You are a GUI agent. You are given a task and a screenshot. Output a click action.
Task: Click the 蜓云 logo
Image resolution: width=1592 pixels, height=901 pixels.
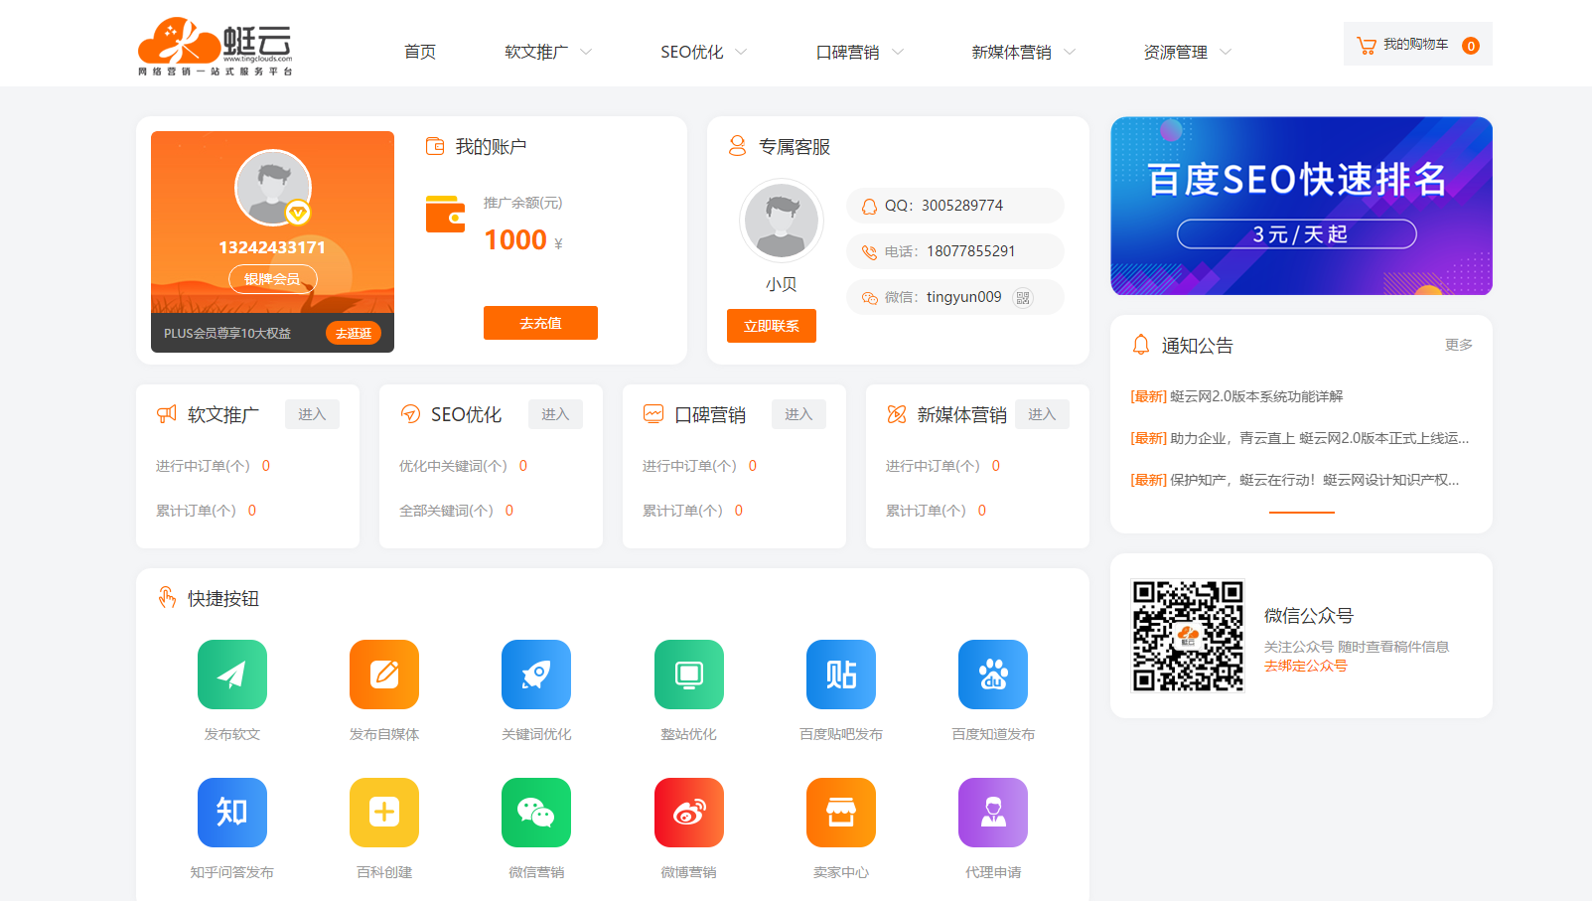coord(216,46)
